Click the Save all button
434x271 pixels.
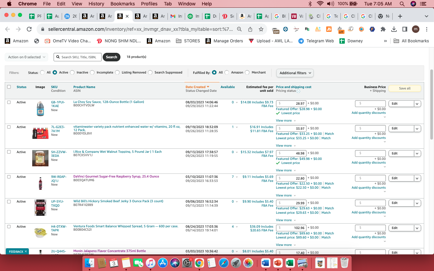pos(405,88)
